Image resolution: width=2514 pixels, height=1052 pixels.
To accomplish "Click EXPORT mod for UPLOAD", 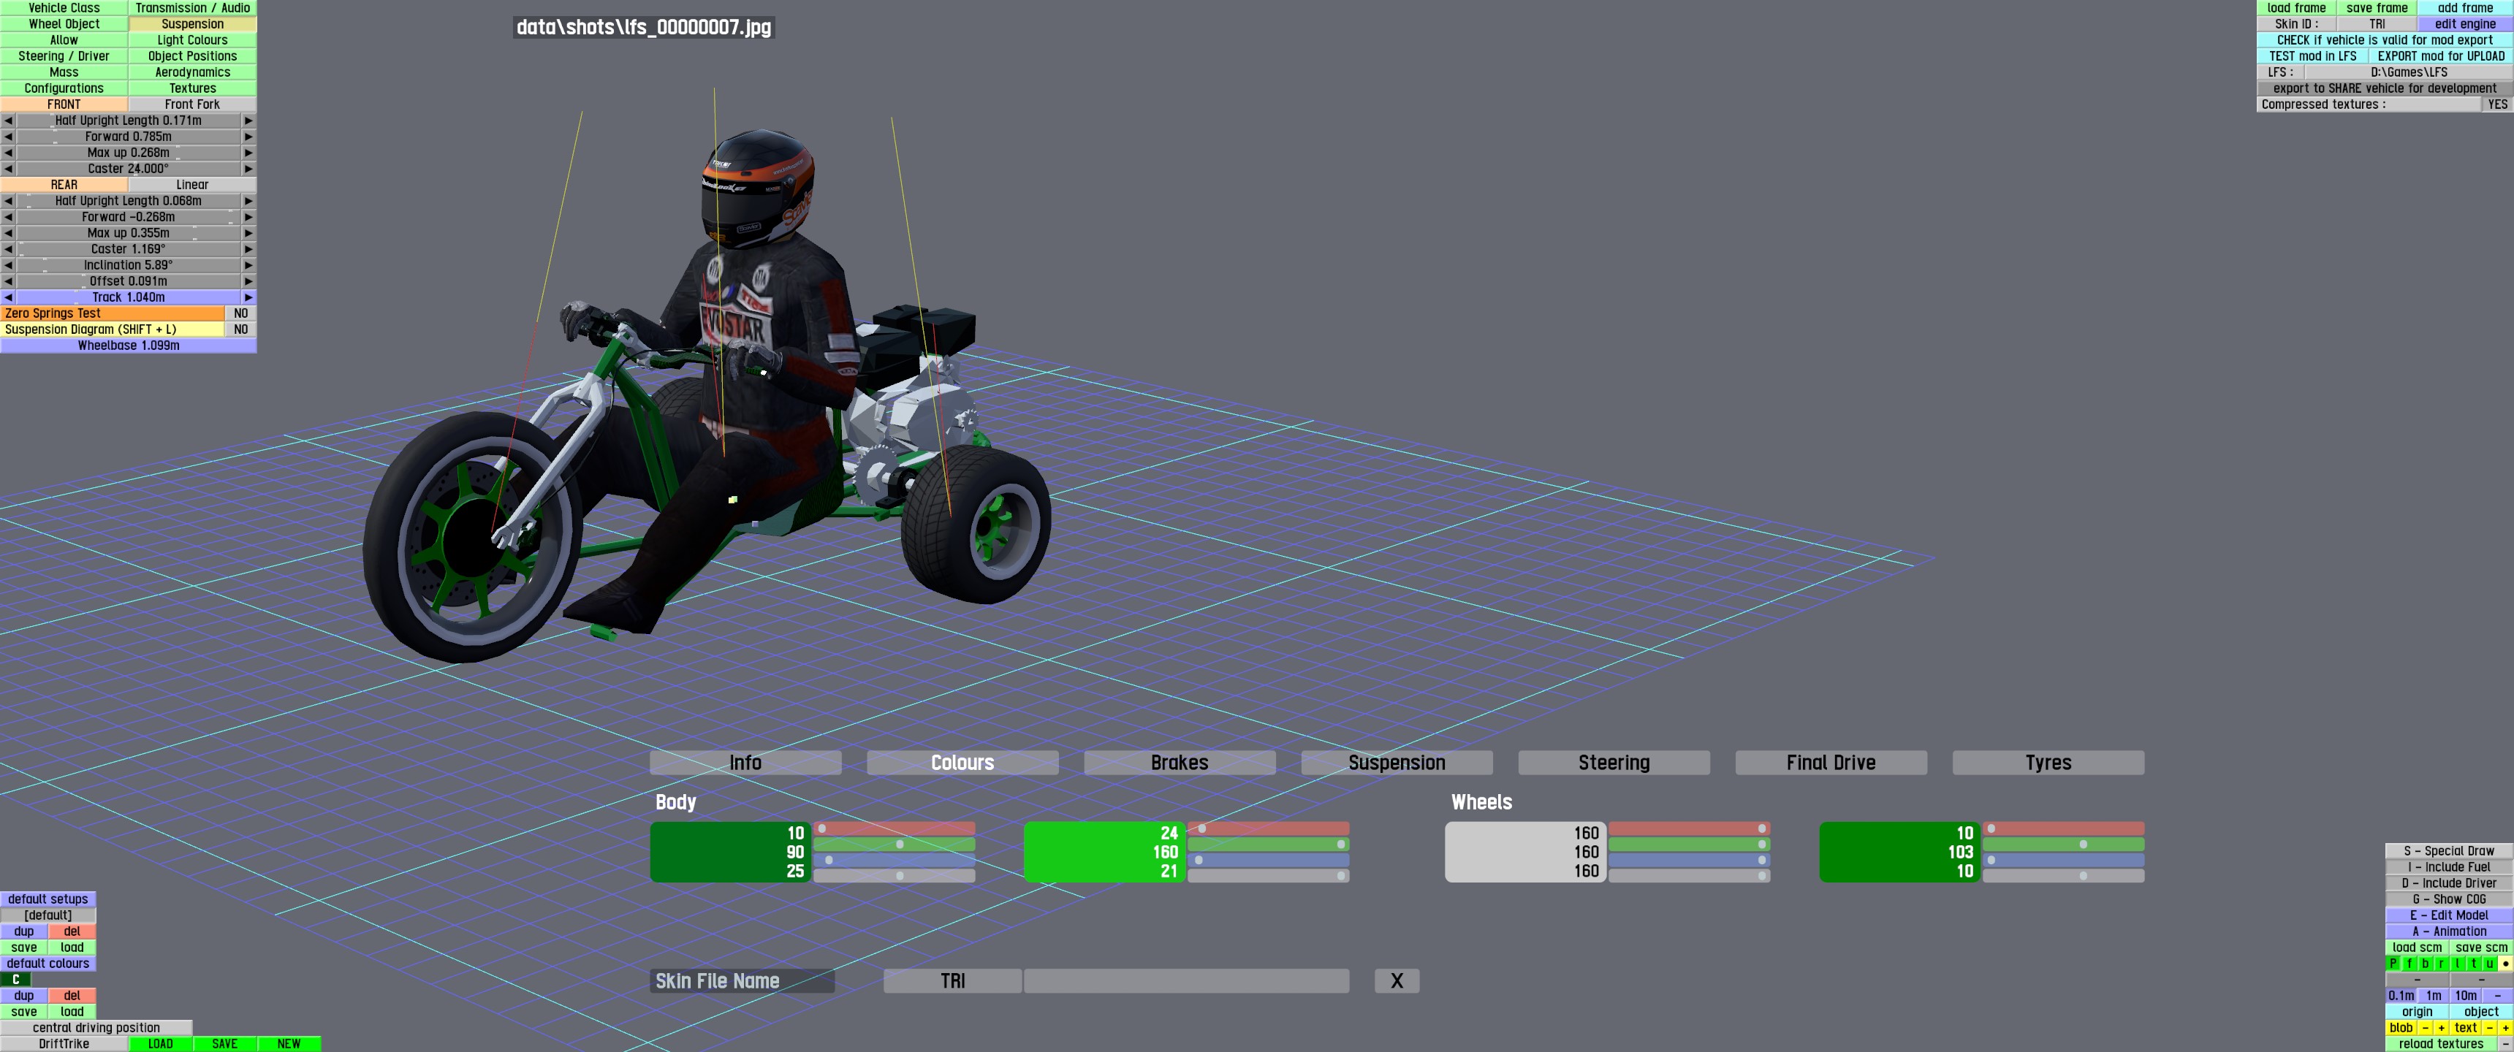I will tap(2440, 56).
